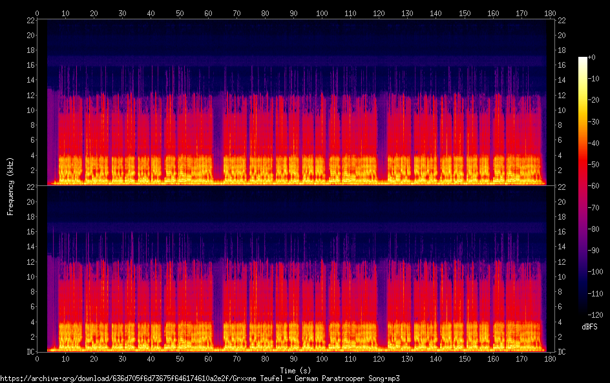Click the "60" tick on the bottom time axis
The image size is (610, 383).
click(x=208, y=359)
